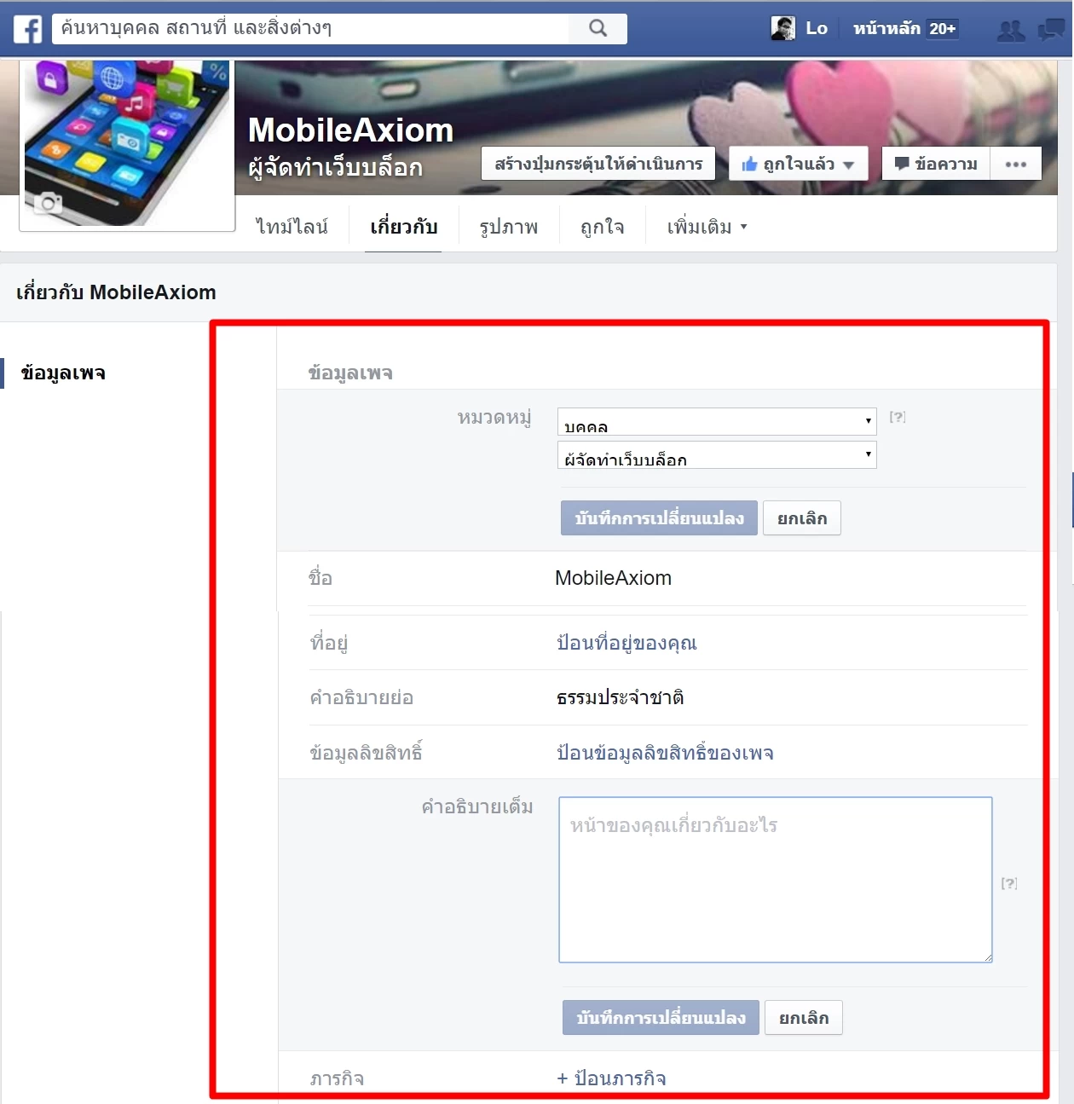Open the ถูกใจ tab

[602, 227]
